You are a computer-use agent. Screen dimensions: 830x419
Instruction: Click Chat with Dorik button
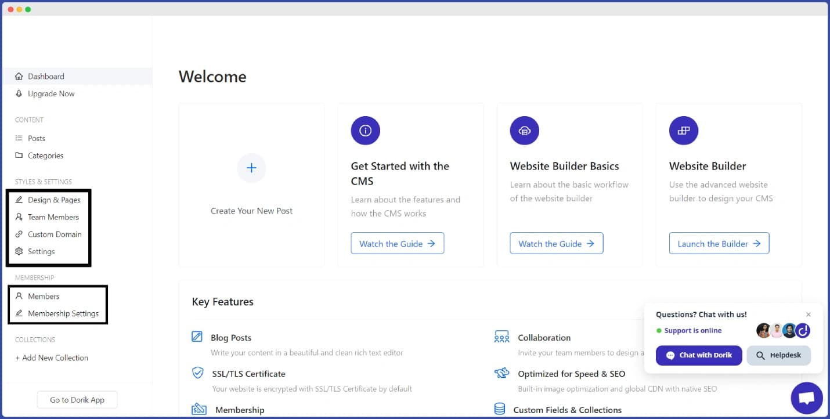pos(699,355)
